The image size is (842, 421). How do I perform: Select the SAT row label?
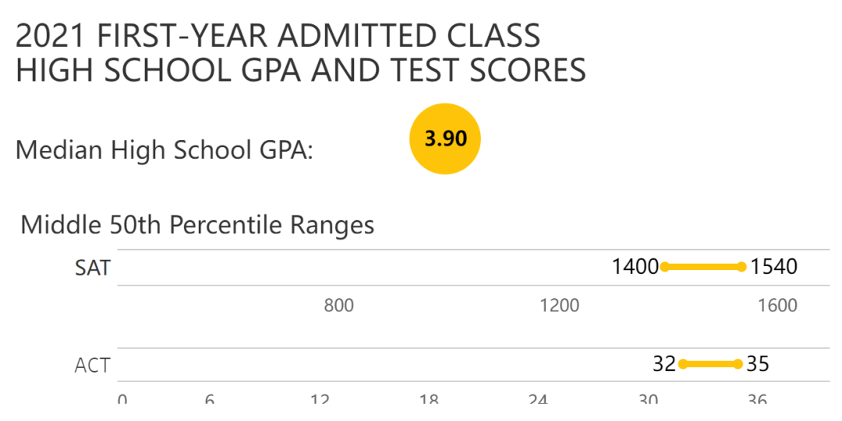pos(93,268)
